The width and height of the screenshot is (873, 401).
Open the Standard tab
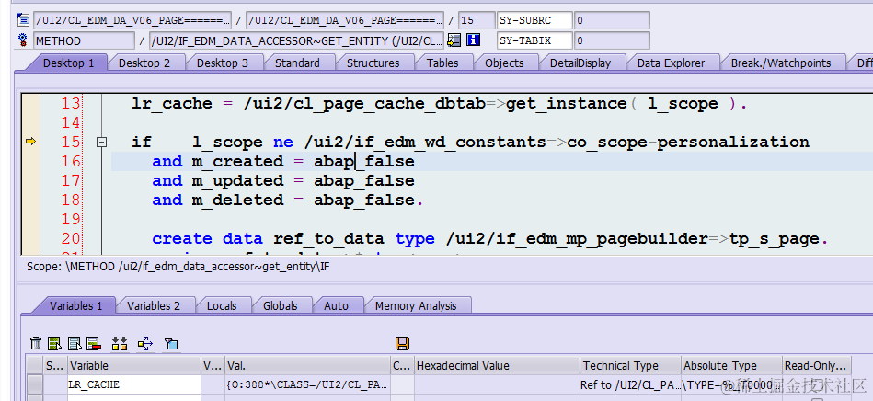coord(297,63)
